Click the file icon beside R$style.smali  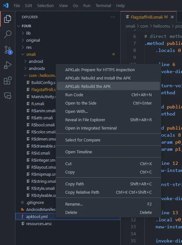click(28, 188)
